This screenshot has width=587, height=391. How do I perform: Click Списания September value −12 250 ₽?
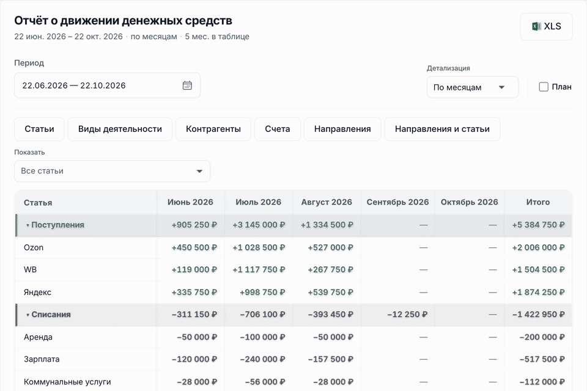[x=407, y=314]
